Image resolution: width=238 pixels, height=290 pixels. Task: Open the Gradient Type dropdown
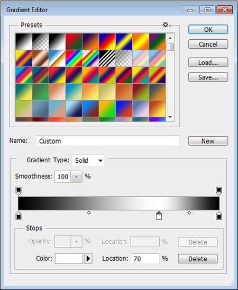[x=88, y=160]
